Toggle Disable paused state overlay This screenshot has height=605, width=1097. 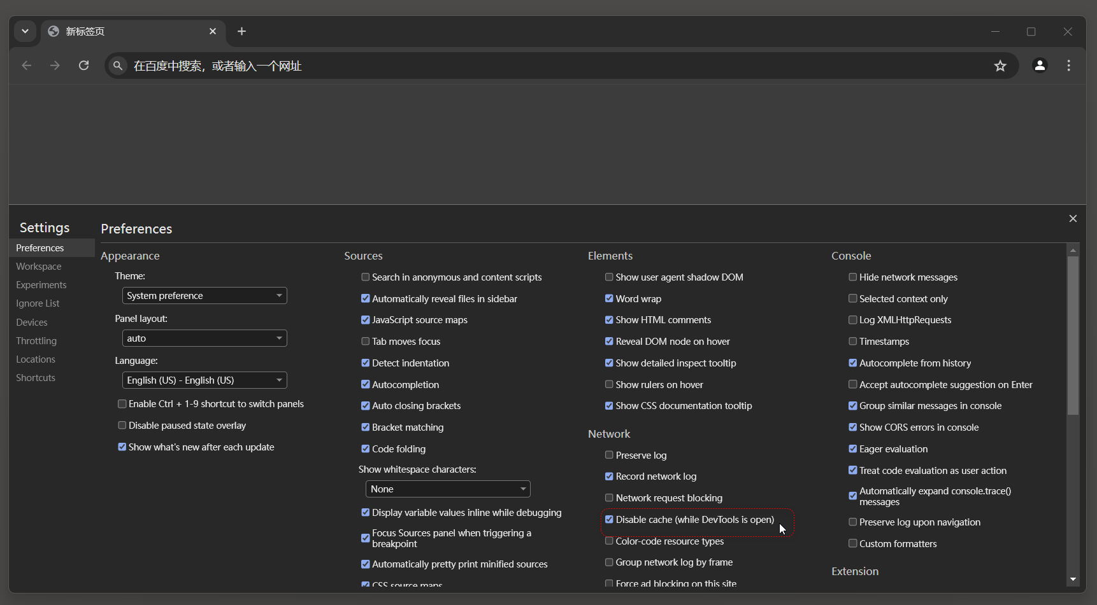click(x=122, y=426)
